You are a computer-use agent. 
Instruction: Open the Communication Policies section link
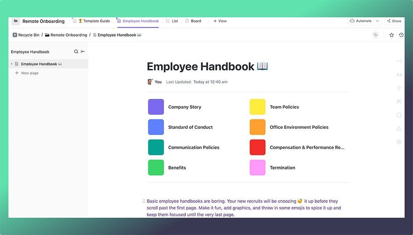pyautogui.click(x=194, y=147)
